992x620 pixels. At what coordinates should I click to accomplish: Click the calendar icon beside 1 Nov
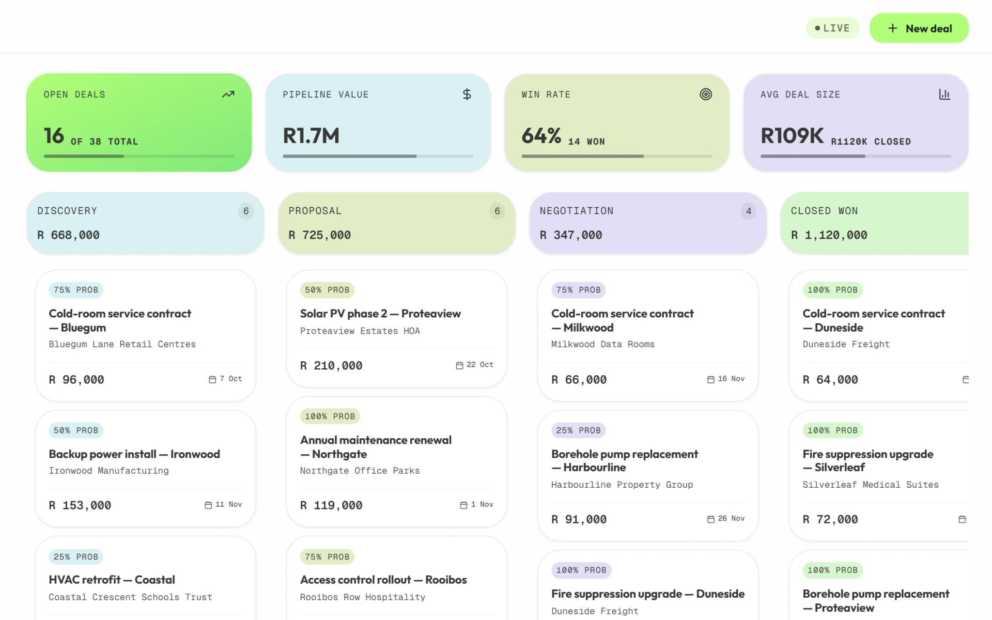tap(464, 505)
